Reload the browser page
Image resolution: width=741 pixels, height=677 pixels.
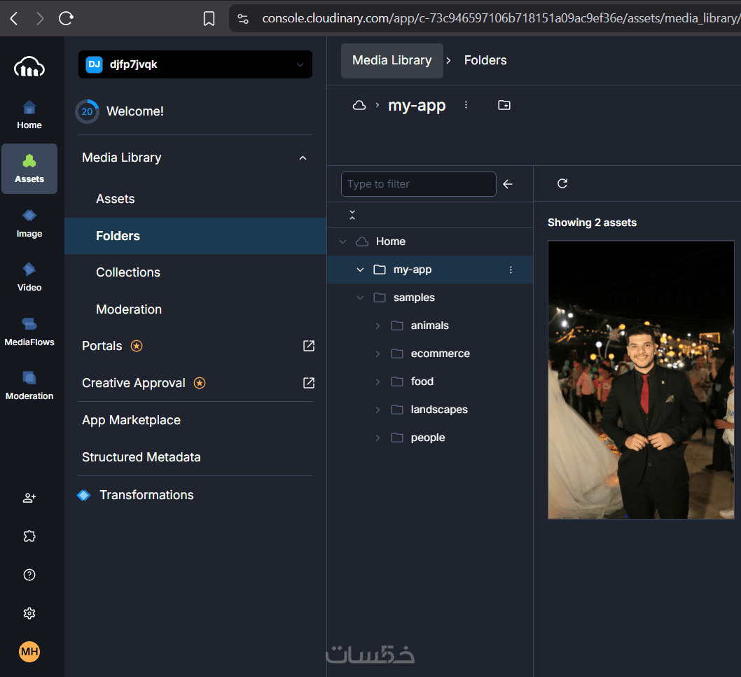pyautogui.click(x=66, y=18)
